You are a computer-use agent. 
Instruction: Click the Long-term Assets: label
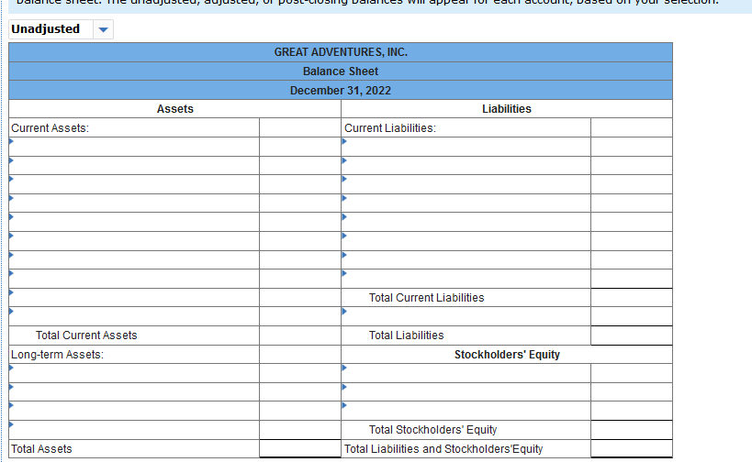pos(57,355)
